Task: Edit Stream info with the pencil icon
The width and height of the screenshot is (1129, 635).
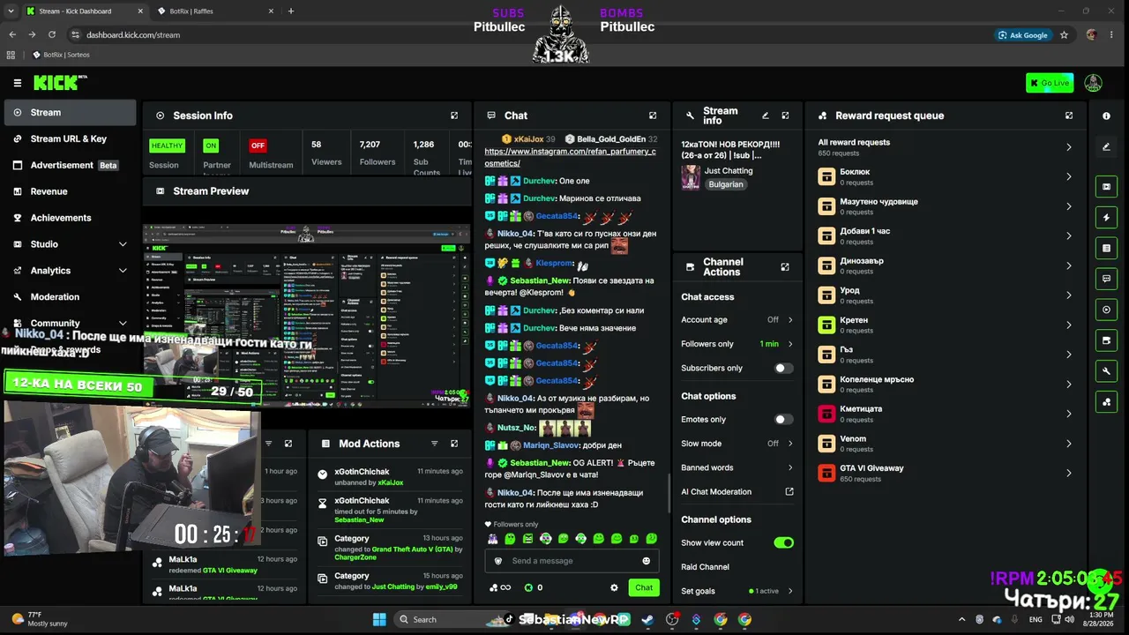Action: [x=766, y=116]
